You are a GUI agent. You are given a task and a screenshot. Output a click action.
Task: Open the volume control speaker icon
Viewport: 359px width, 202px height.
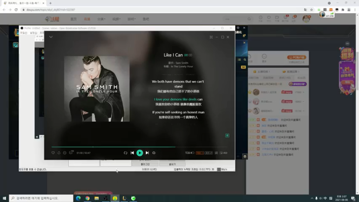point(154,153)
